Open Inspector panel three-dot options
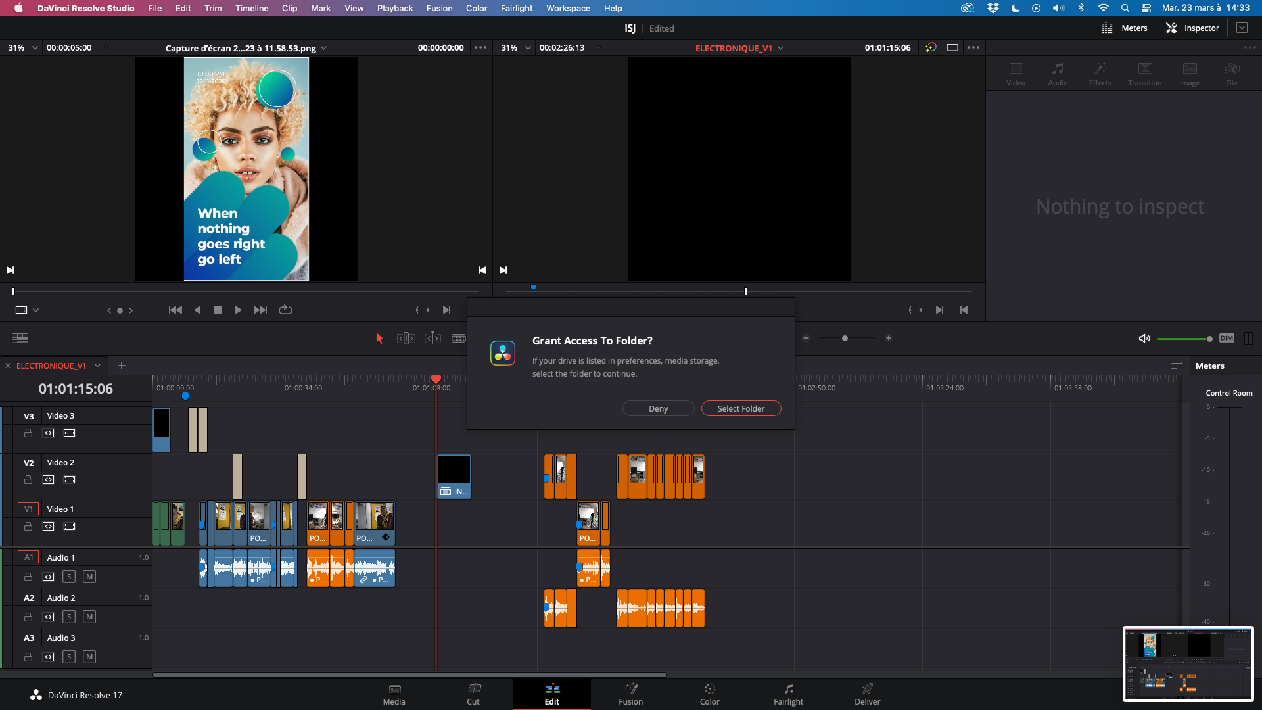The width and height of the screenshot is (1262, 710). tap(1250, 47)
